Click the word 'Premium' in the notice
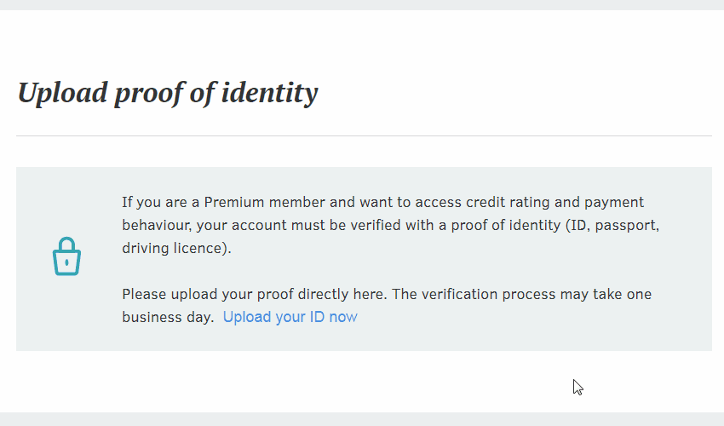 coord(234,203)
